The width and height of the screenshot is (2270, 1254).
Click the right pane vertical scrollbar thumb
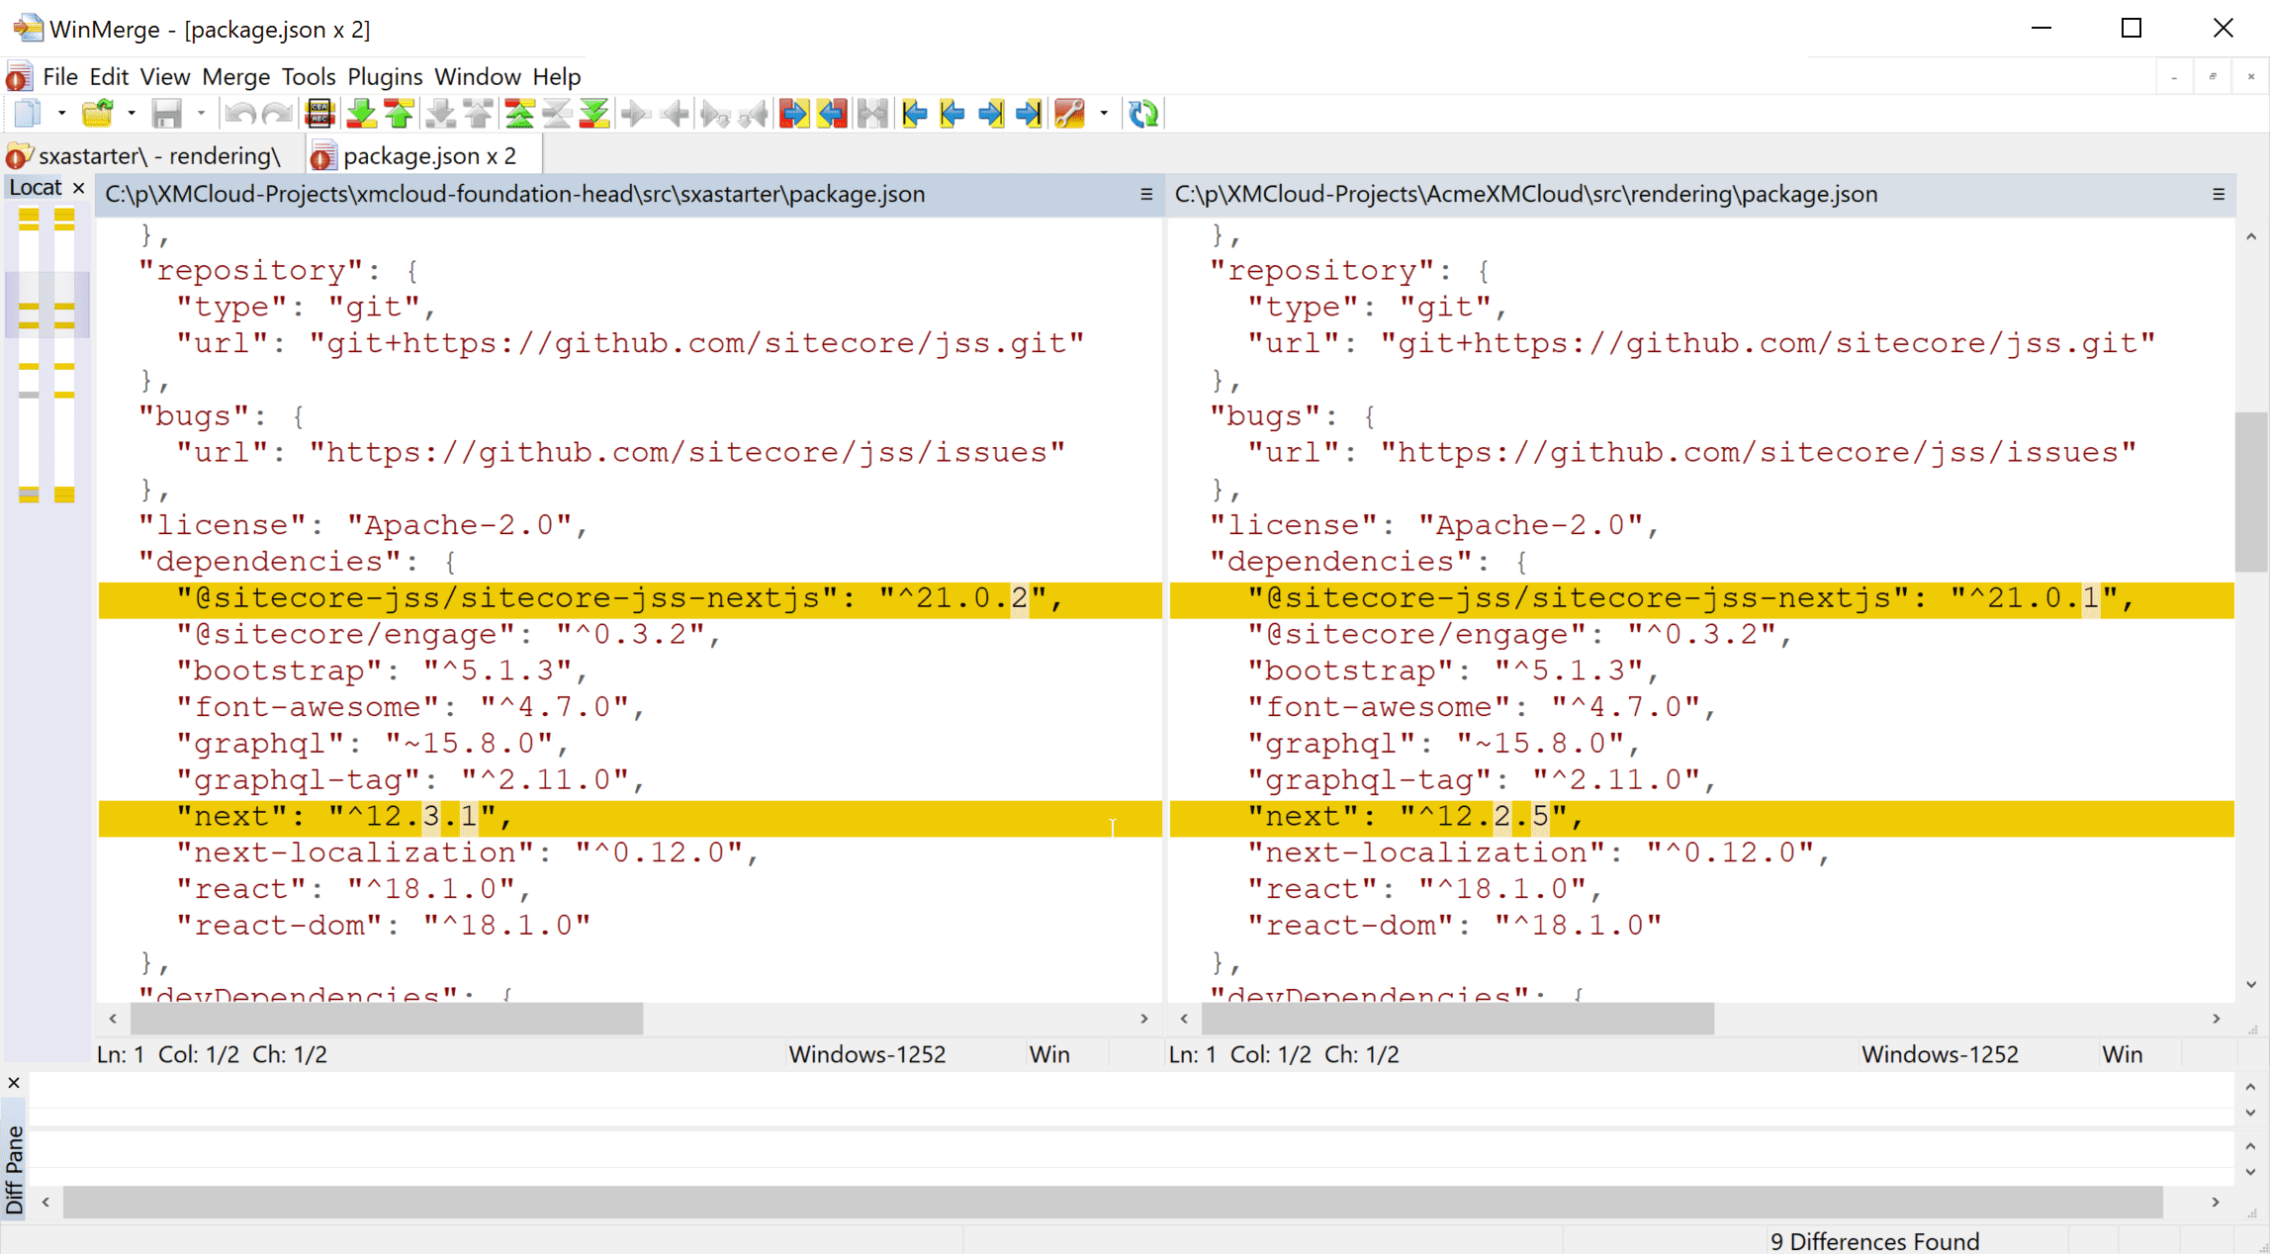[x=2250, y=492]
